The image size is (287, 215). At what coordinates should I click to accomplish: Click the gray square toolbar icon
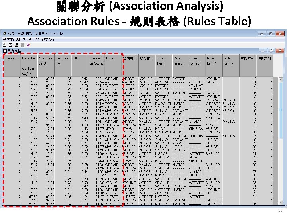coord(22,45)
